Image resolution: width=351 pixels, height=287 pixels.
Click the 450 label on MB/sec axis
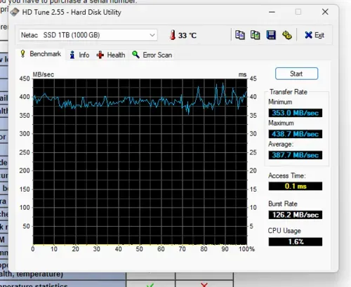(25, 79)
